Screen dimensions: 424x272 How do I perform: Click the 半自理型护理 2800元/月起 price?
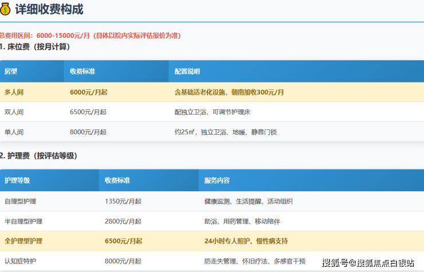(123, 222)
